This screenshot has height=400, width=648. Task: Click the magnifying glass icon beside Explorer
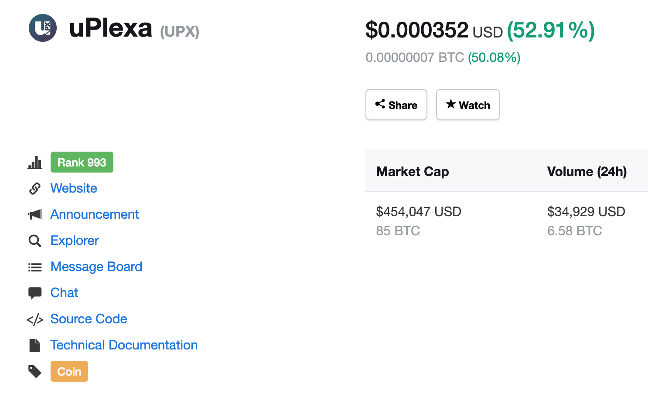pyautogui.click(x=35, y=241)
